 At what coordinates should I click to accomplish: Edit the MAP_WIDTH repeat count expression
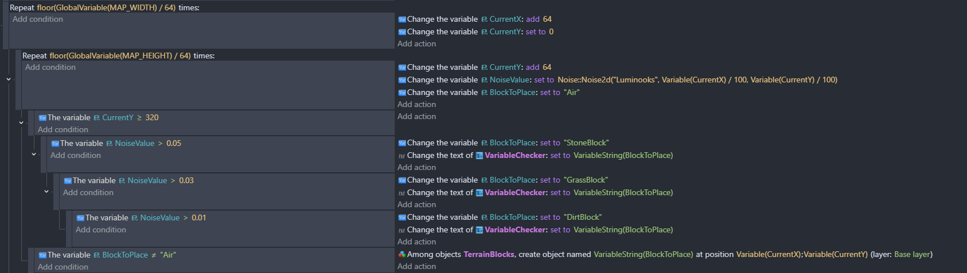(106, 7)
